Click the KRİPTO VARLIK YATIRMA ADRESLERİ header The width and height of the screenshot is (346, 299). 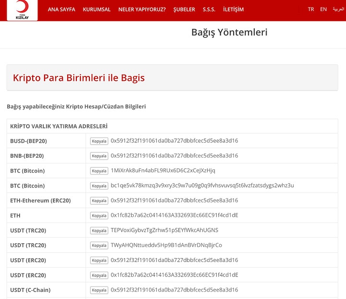[59, 126]
